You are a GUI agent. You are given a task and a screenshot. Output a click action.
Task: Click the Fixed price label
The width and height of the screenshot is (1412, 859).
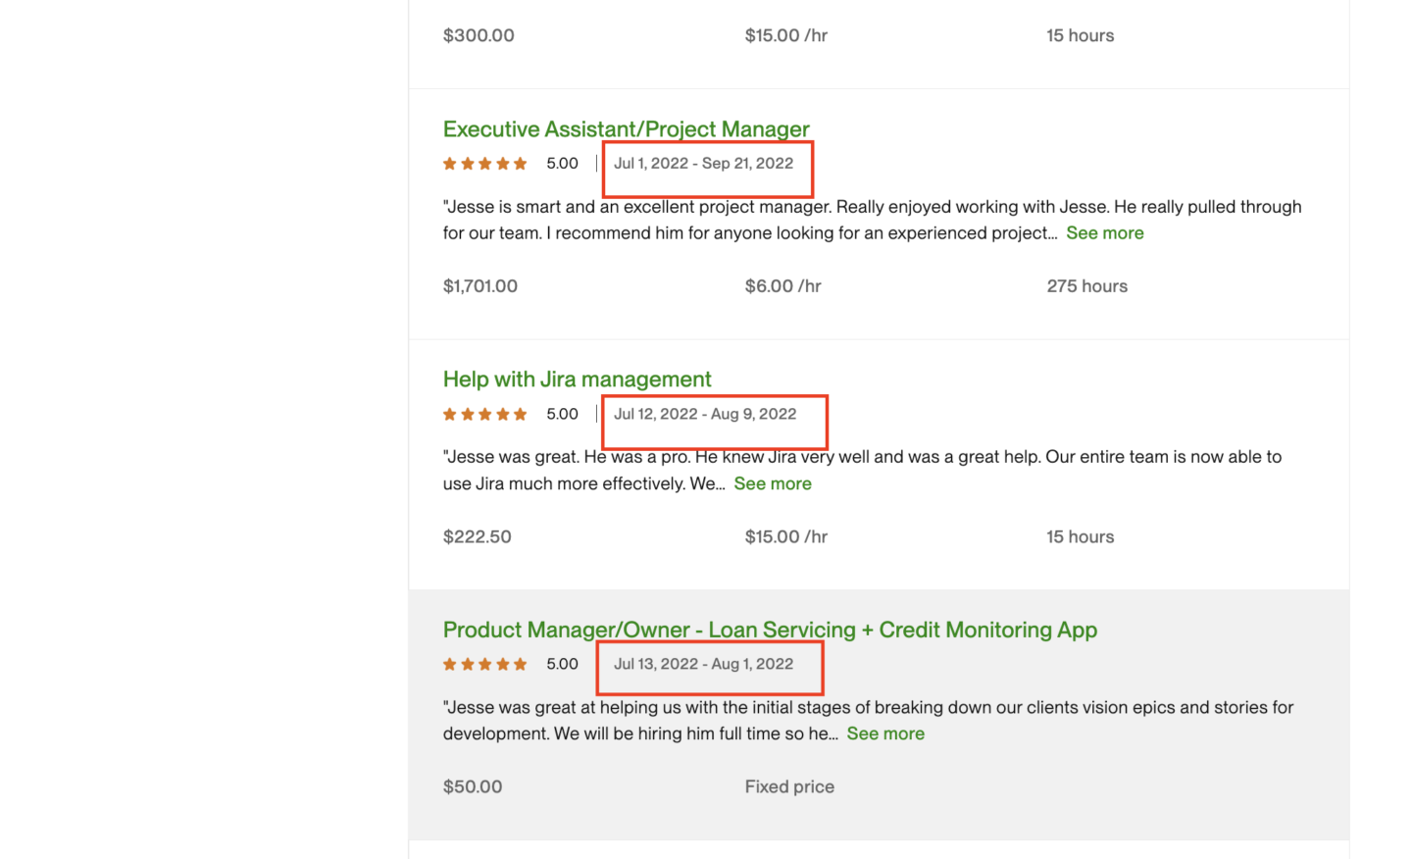coord(788,786)
